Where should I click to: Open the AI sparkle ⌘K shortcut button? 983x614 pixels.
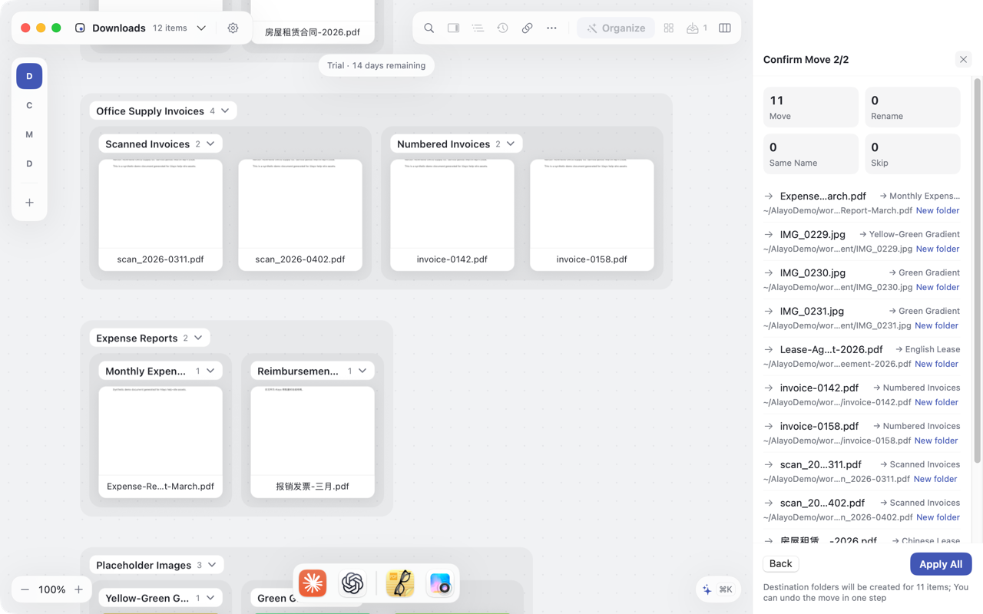(717, 589)
